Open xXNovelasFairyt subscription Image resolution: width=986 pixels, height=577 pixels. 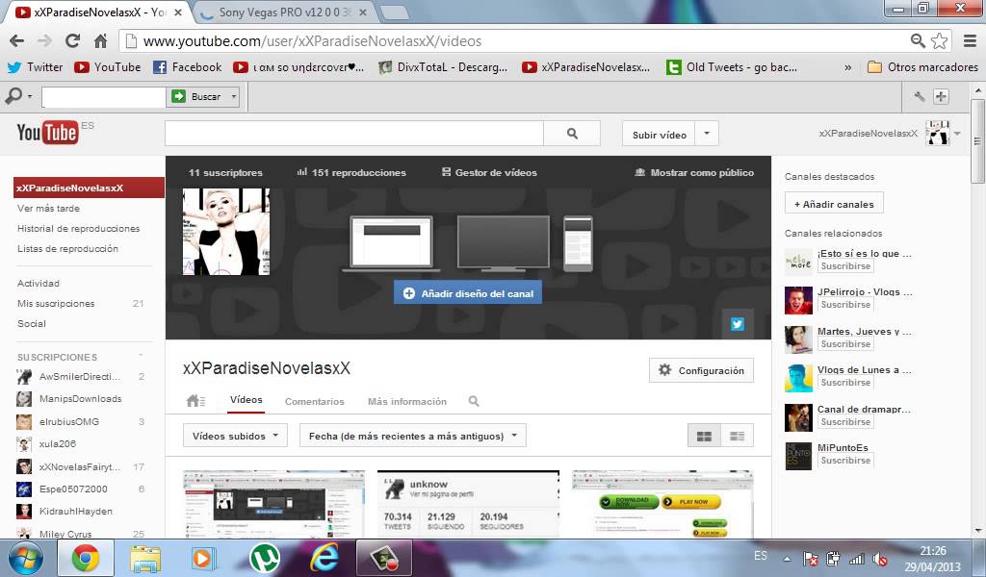[x=79, y=466]
